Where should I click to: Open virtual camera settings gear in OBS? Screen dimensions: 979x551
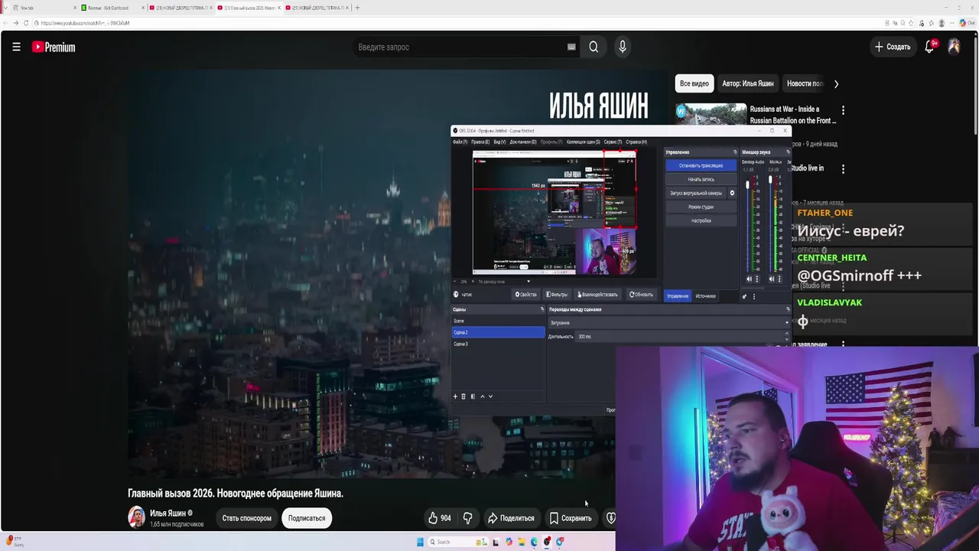point(732,193)
